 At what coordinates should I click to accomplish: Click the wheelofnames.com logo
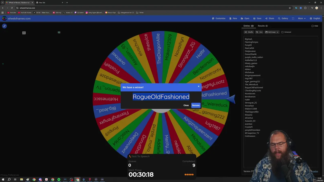(4, 18)
